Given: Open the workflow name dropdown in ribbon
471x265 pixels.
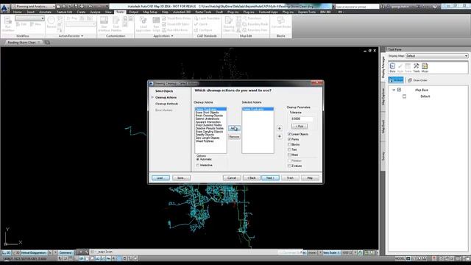Looking at the screenshot, I should coord(29,18).
